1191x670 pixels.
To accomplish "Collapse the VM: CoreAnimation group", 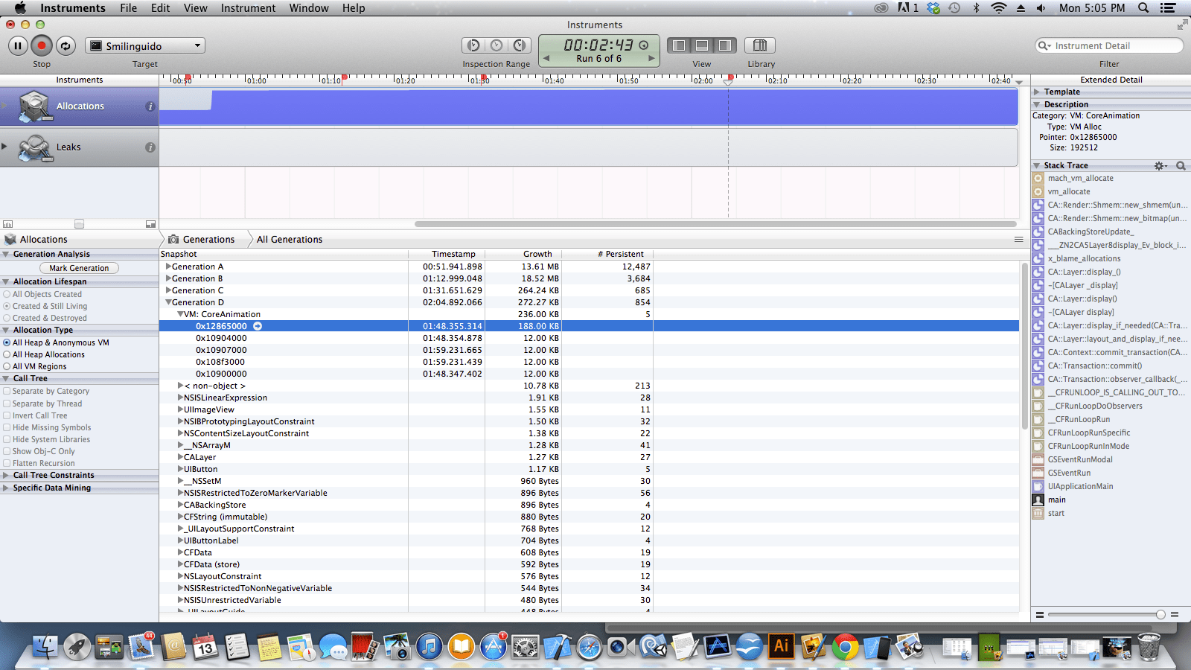I will pyautogui.click(x=180, y=314).
